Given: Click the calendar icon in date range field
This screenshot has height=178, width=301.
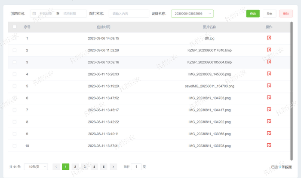Looking at the screenshot, I should [34, 14].
